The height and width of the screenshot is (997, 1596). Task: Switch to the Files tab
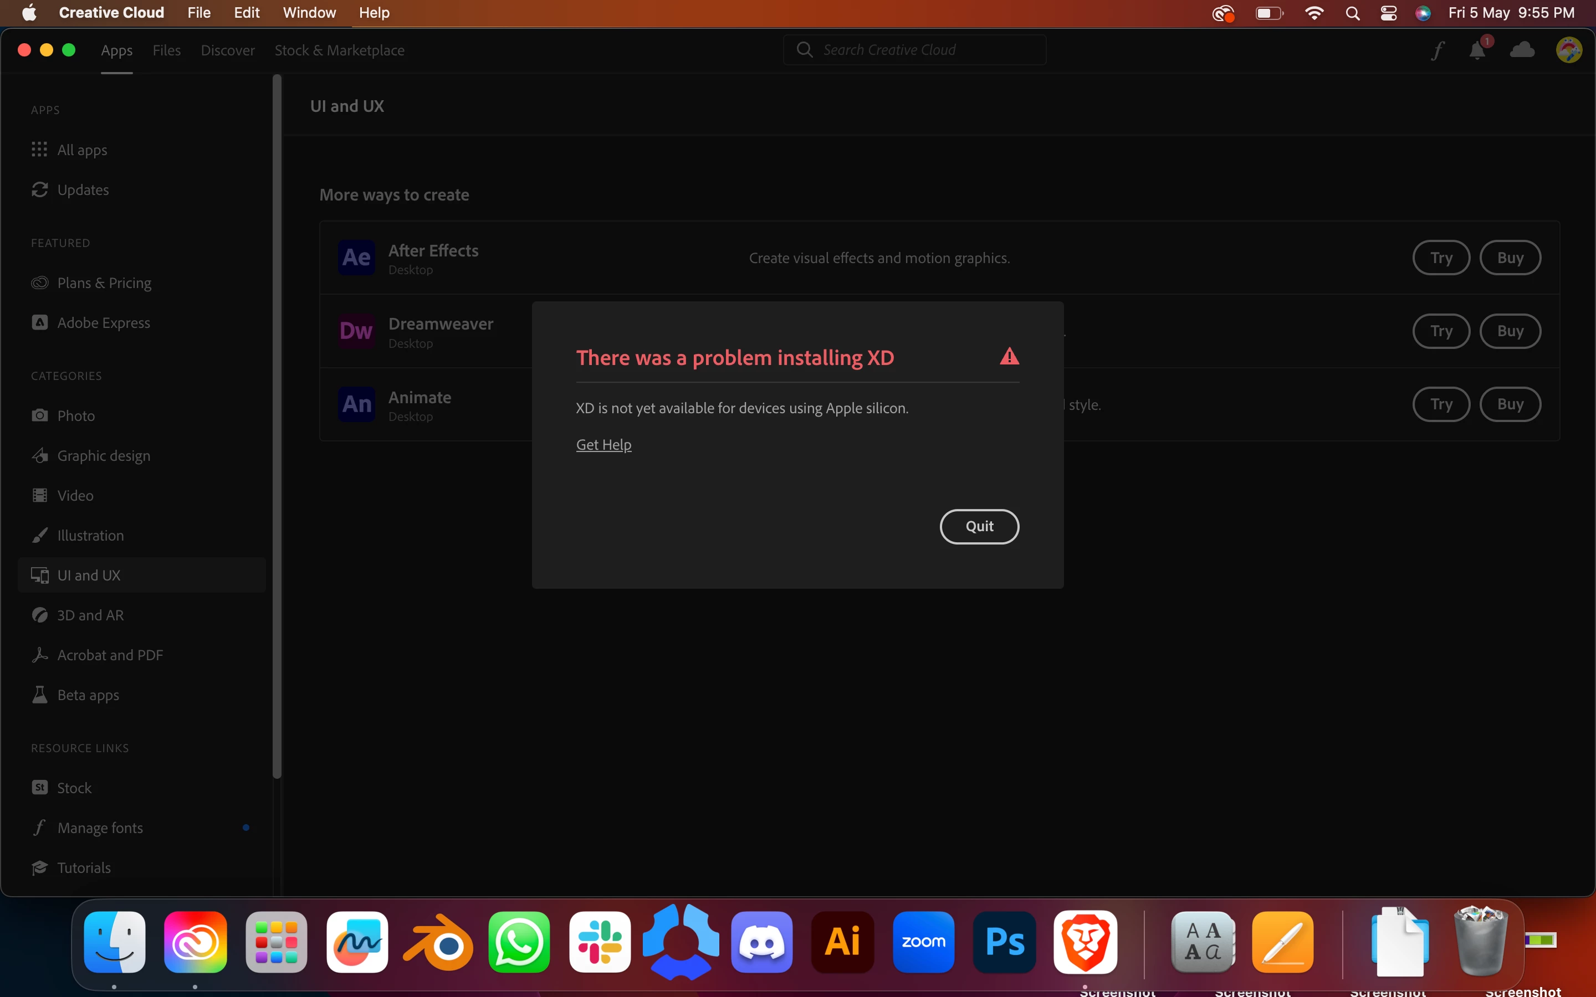click(166, 50)
